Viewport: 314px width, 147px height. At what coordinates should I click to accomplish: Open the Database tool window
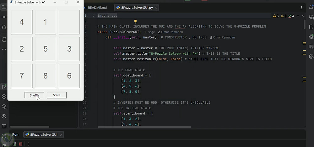[x=311, y=27]
